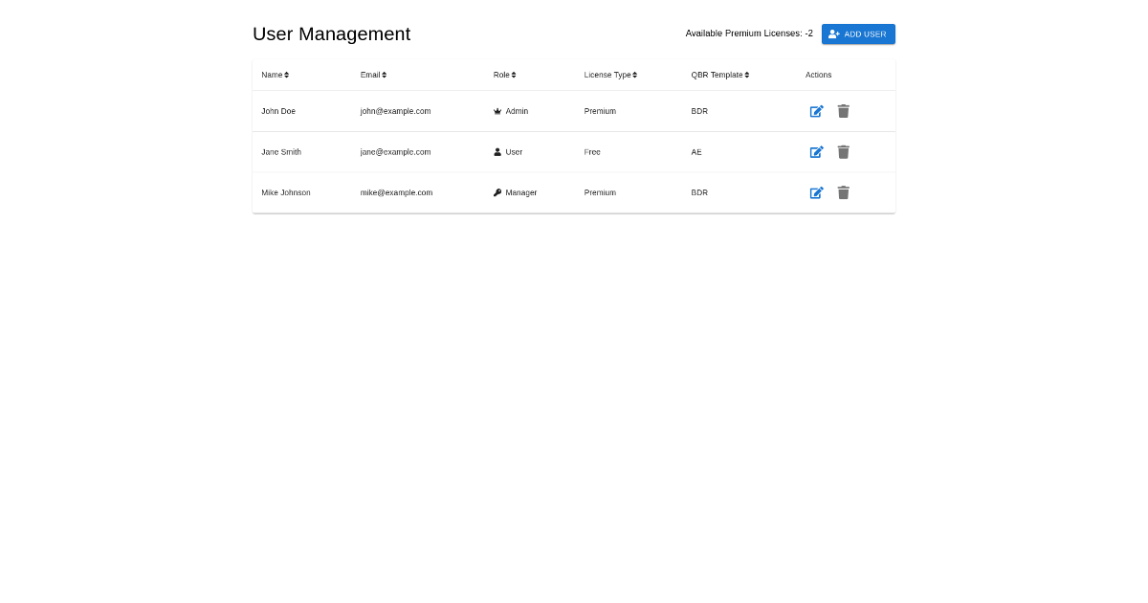This screenshot has width=1148, height=603.
Task: Sort by QBR Template column
Action: (x=719, y=75)
